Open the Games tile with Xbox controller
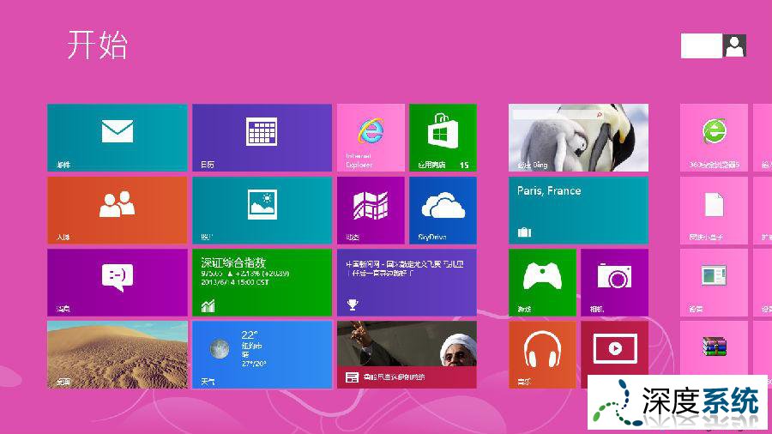The width and height of the screenshot is (772, 434). point(542,282)
